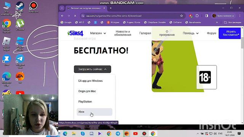
Task: Open the МТС bookmark
Action: pos(80,22)
